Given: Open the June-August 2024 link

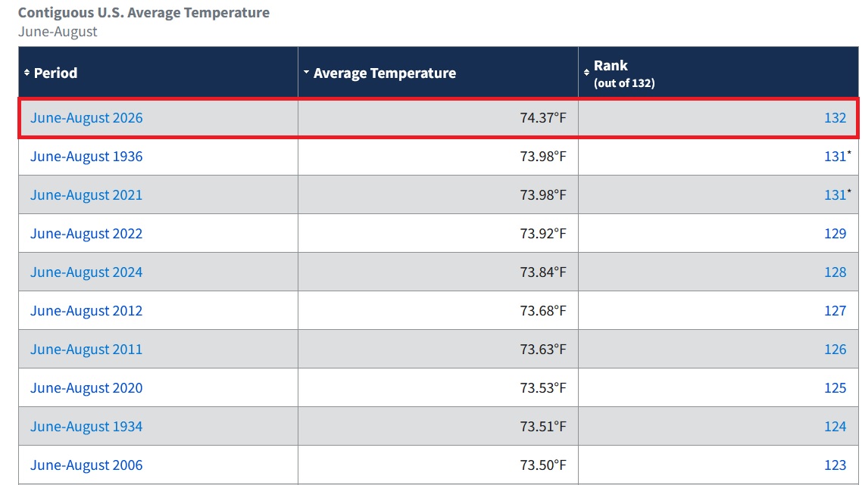Looking at the screenshot, I should [x=86, y=272].
